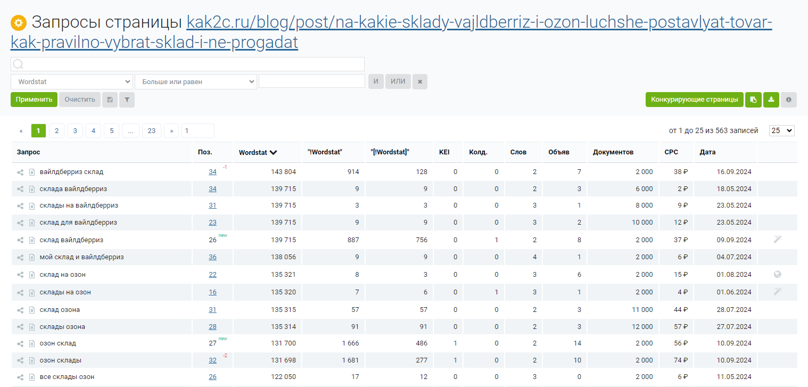This screenshot has width=808, height=387.
Task: Click the save filter floppy disk icon
Action: (x=110, y=100)
